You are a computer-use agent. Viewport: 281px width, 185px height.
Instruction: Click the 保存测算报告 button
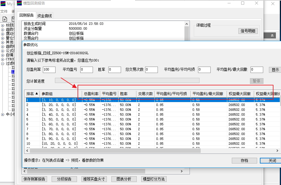tap(34, 179)
